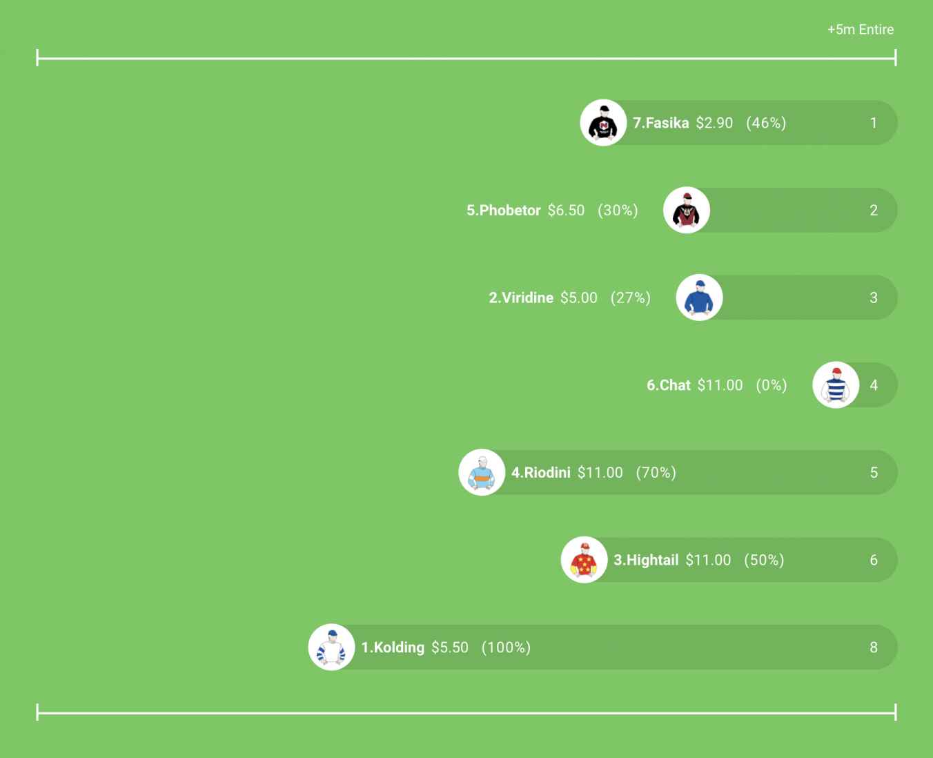
Task: Click the top track distance line
Action: (x=466, y=58)
